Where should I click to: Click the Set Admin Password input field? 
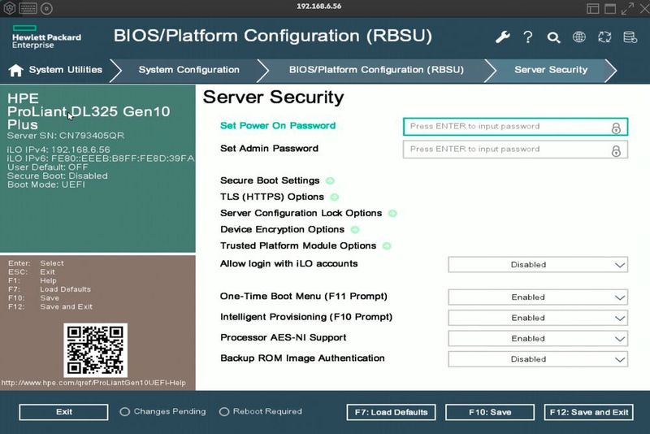click(515, 150)
